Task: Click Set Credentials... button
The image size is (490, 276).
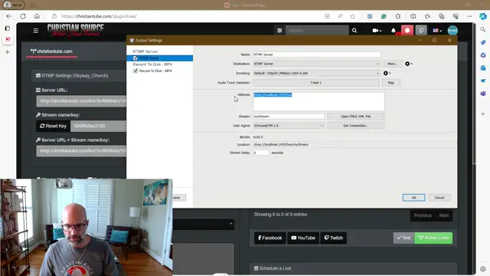Action: point(355,126)
